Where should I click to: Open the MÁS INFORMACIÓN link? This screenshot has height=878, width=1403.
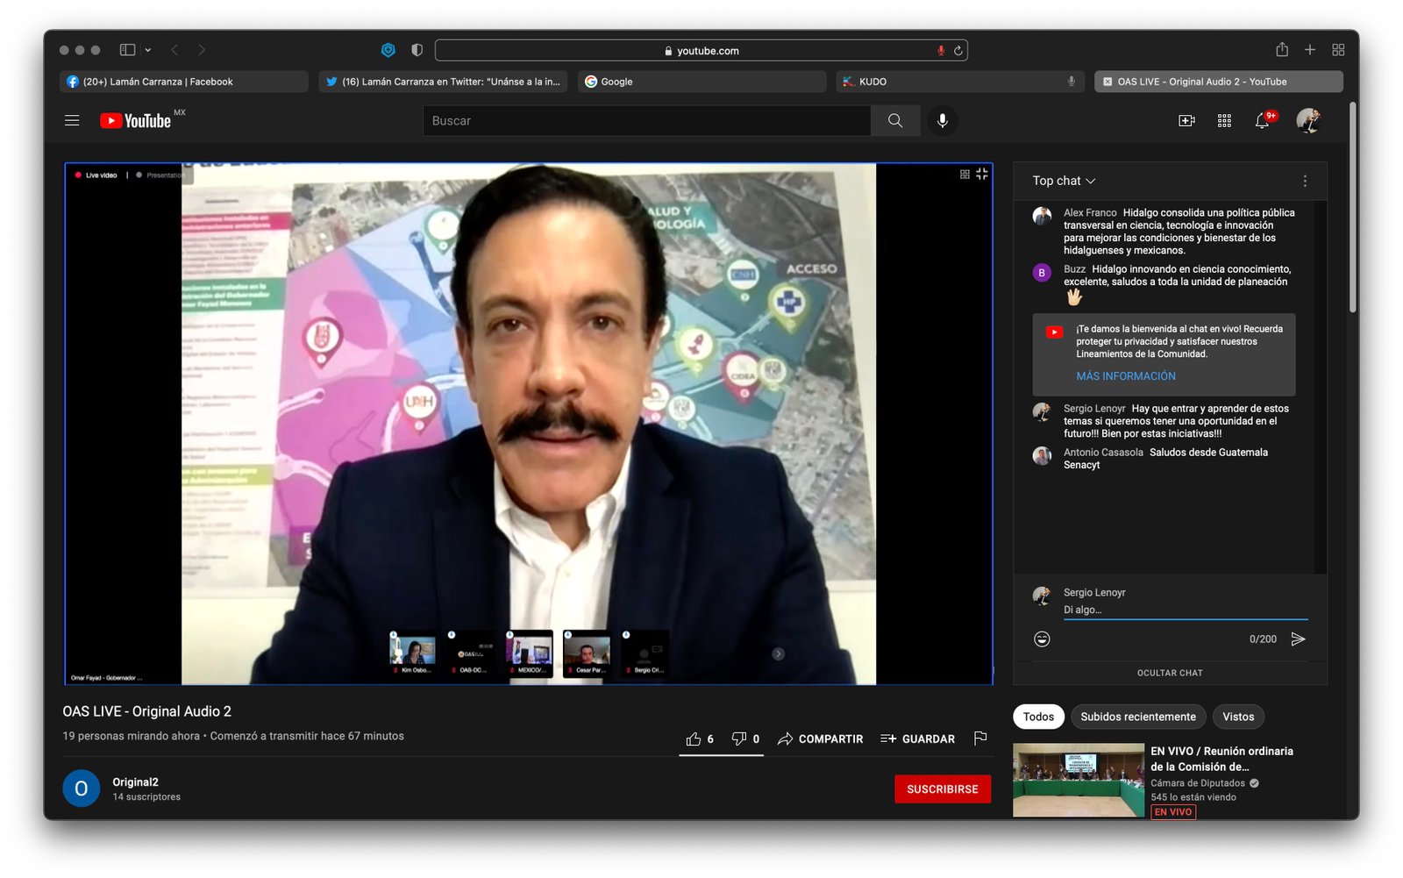[1126, 376]
